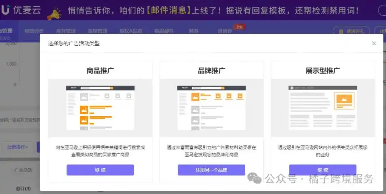Click 选择您的广告活动类型 dialog title
Screen dimensions: 386x194
click(74, 44)
